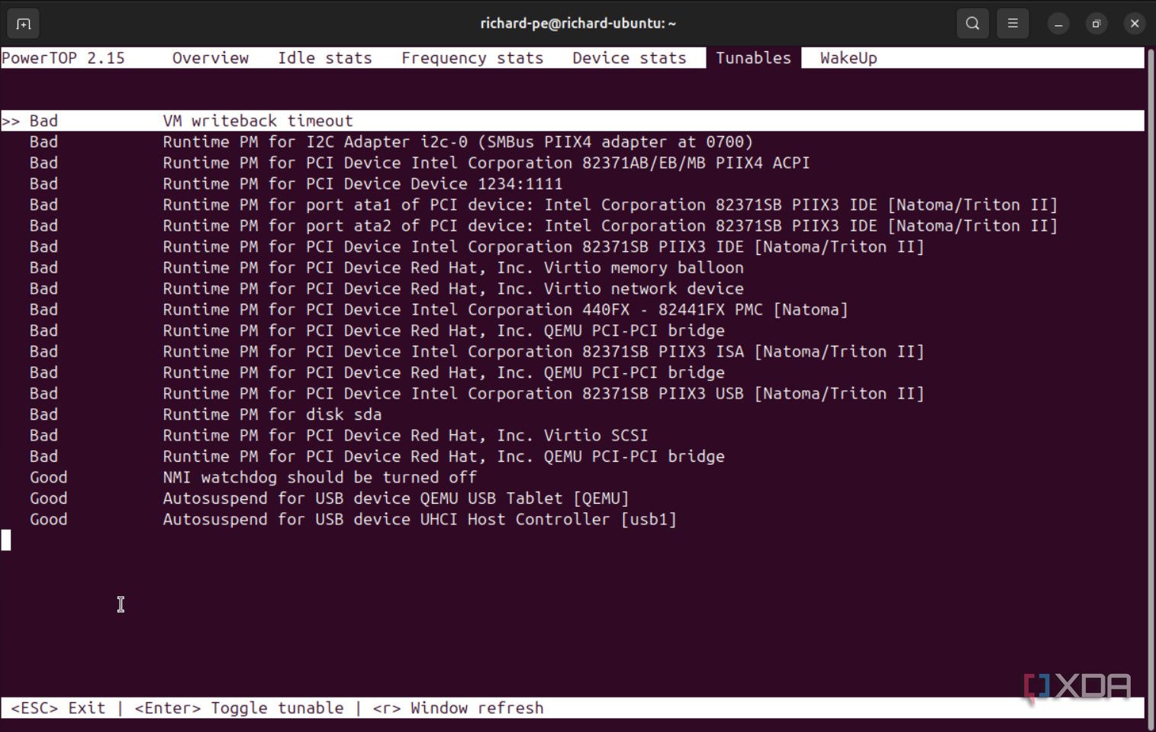
Task: Switch to the Idle stats tab
Action: tap(324, 58)
